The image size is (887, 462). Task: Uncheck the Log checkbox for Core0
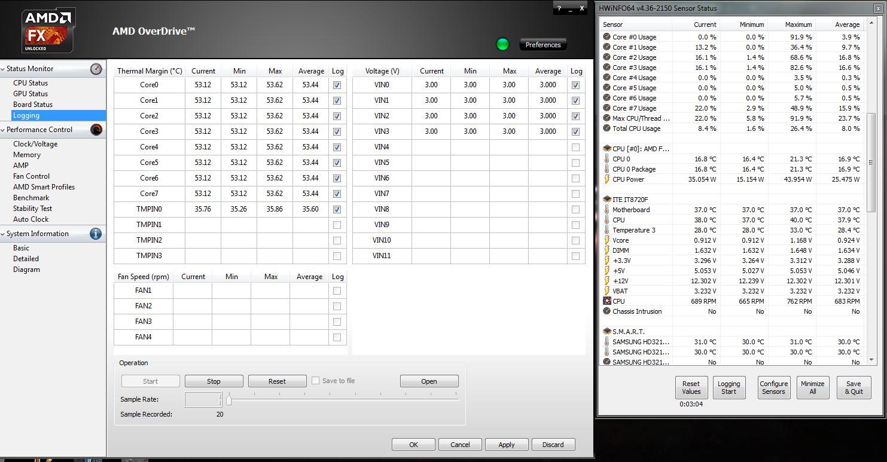(x=337, y=85)
